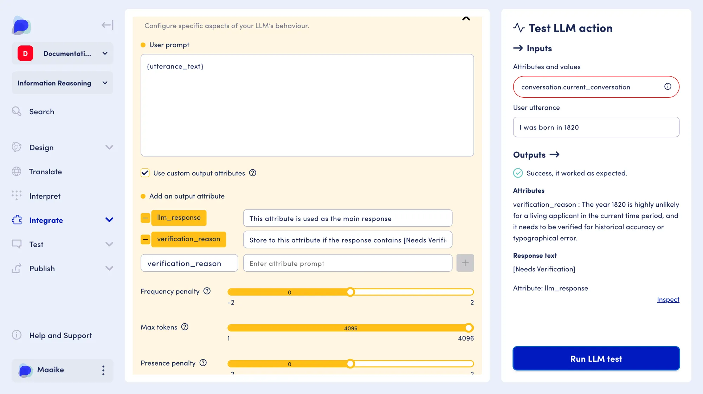Click the Test chat icon
This screenshot has height=394, width=703.
coord(17,244)
